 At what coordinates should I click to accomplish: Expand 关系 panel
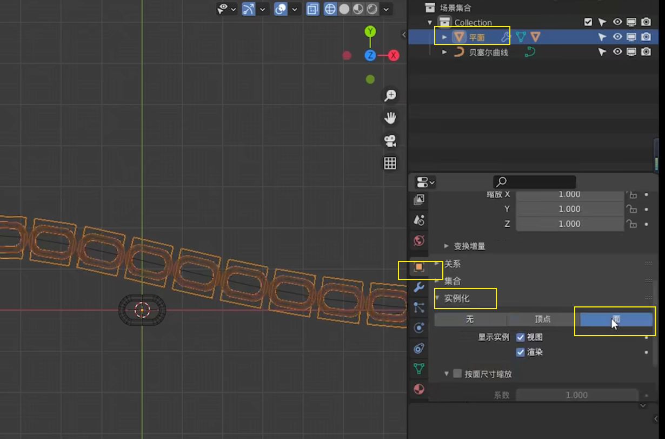click(x=438, y=264)
